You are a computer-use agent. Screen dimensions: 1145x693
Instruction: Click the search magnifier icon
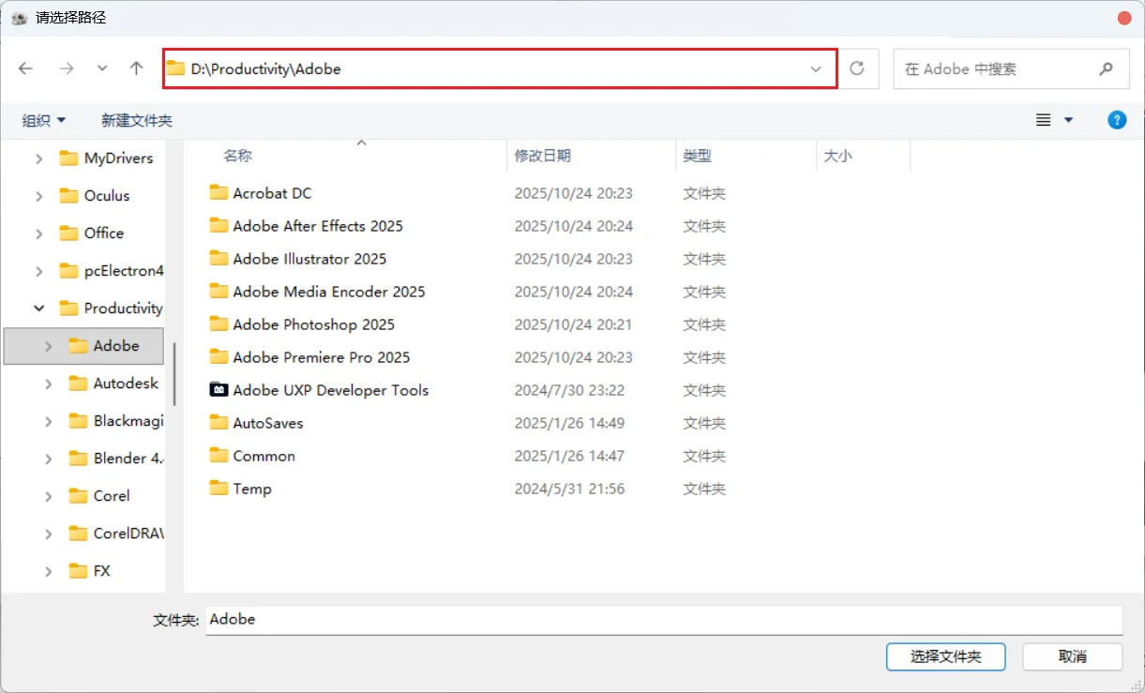(1107, 68)
